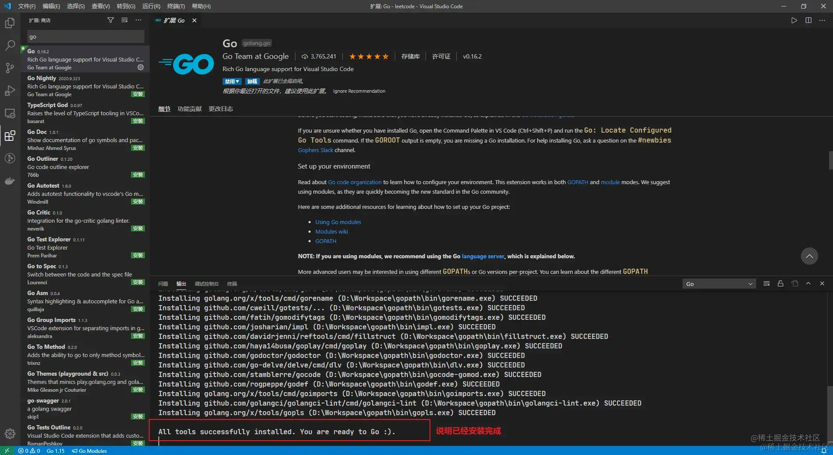Maximize the bottom panel size
833x455 pixels.
point(808,283)
